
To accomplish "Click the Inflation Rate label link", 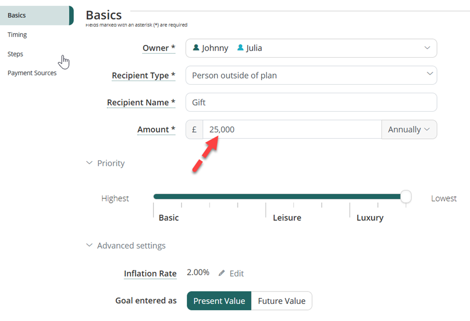I will (150, 273).
